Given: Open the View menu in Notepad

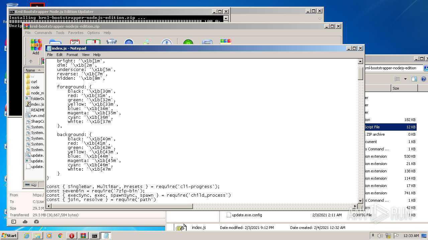Looking at the screenshot, I should pos(86,55).
